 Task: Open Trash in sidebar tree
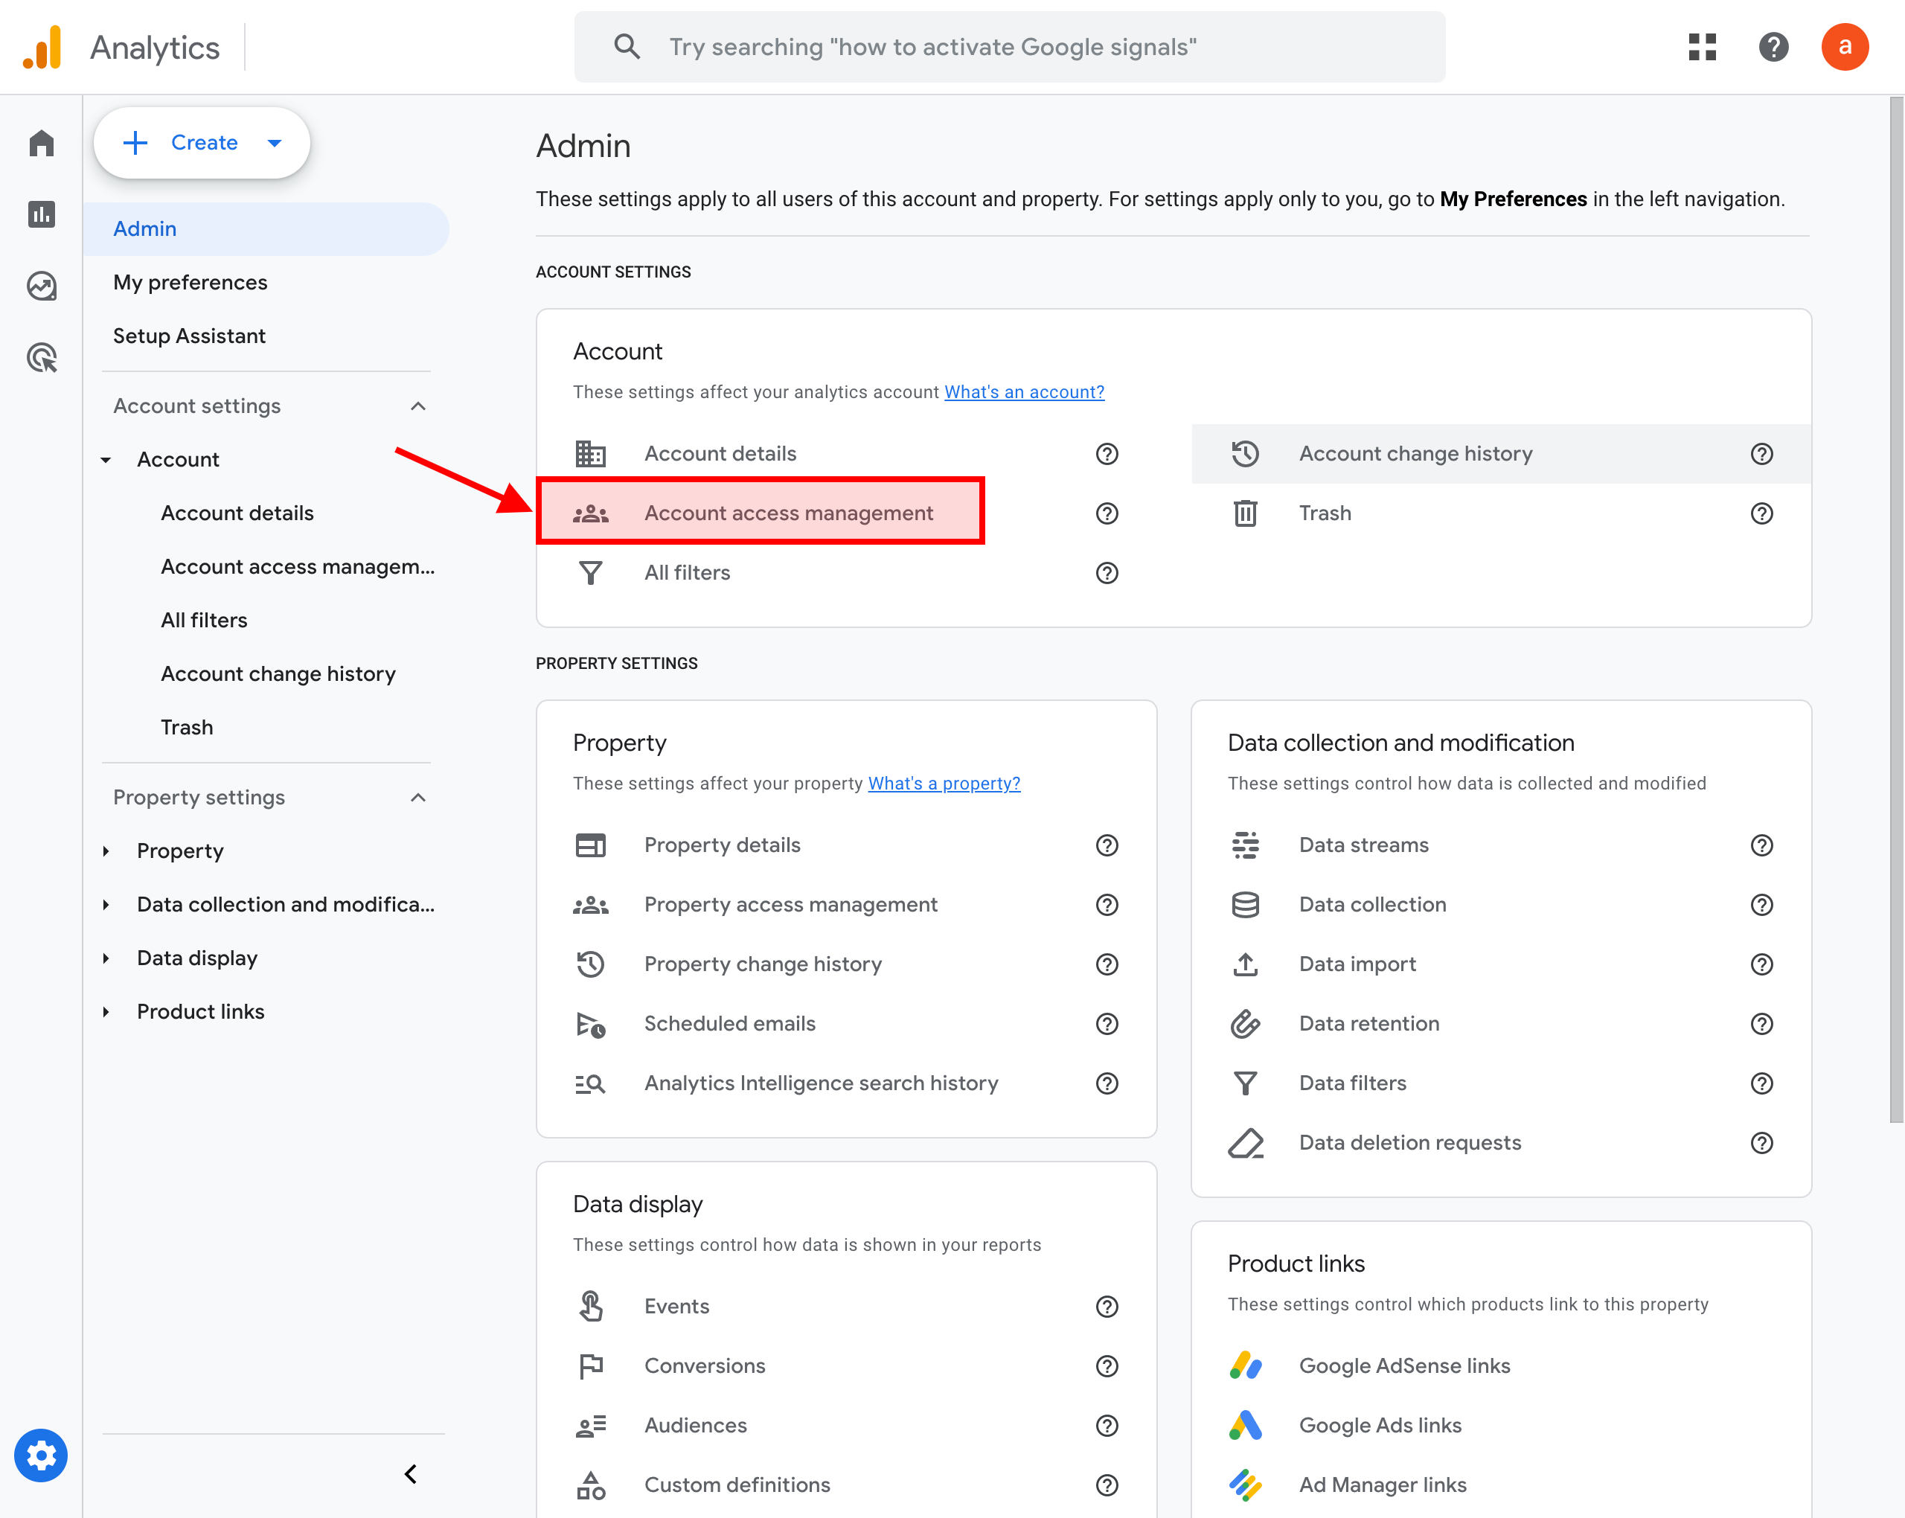187,727
